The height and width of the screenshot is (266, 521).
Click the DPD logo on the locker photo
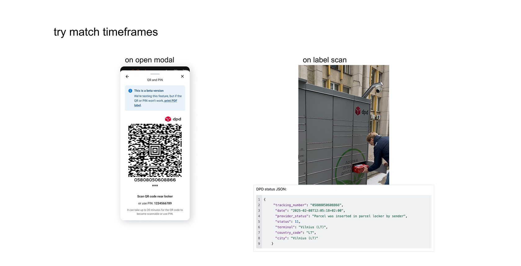click(362, 111)
